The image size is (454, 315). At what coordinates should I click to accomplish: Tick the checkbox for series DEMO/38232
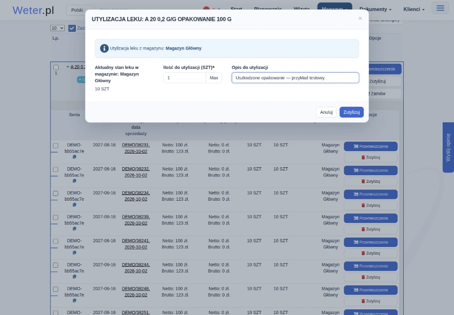tap(56, 170)
